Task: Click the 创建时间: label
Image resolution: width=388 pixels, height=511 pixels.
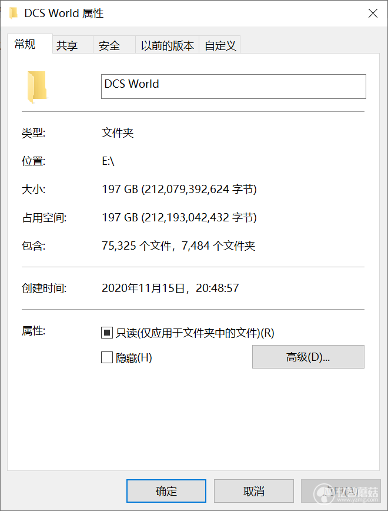Action: click(x=44, y=288)
